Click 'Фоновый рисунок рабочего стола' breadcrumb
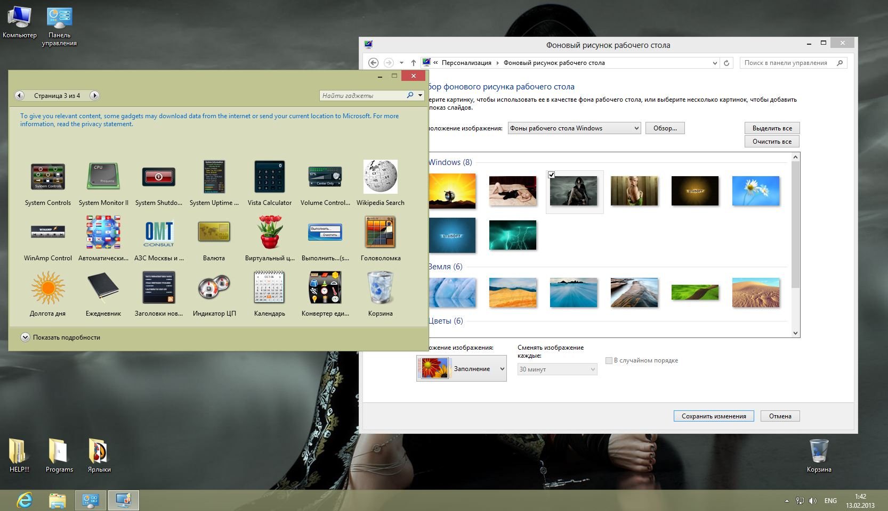The image size is (888, 511). (x=554, y=63)
